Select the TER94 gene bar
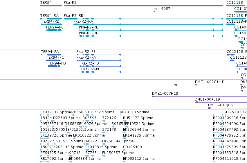Image resolution: width=247 pixels, height=163 pixels. point(51,6)
